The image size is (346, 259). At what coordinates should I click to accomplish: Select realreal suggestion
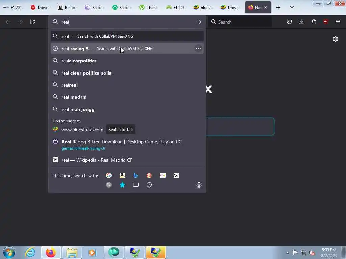127,85
